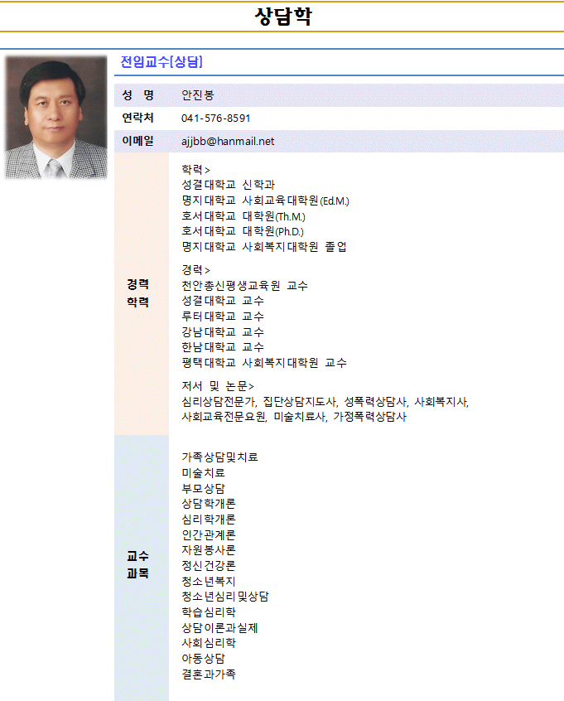Select the course 학습심리학
This screenshot has height=701, width=564.
(208, 612)
